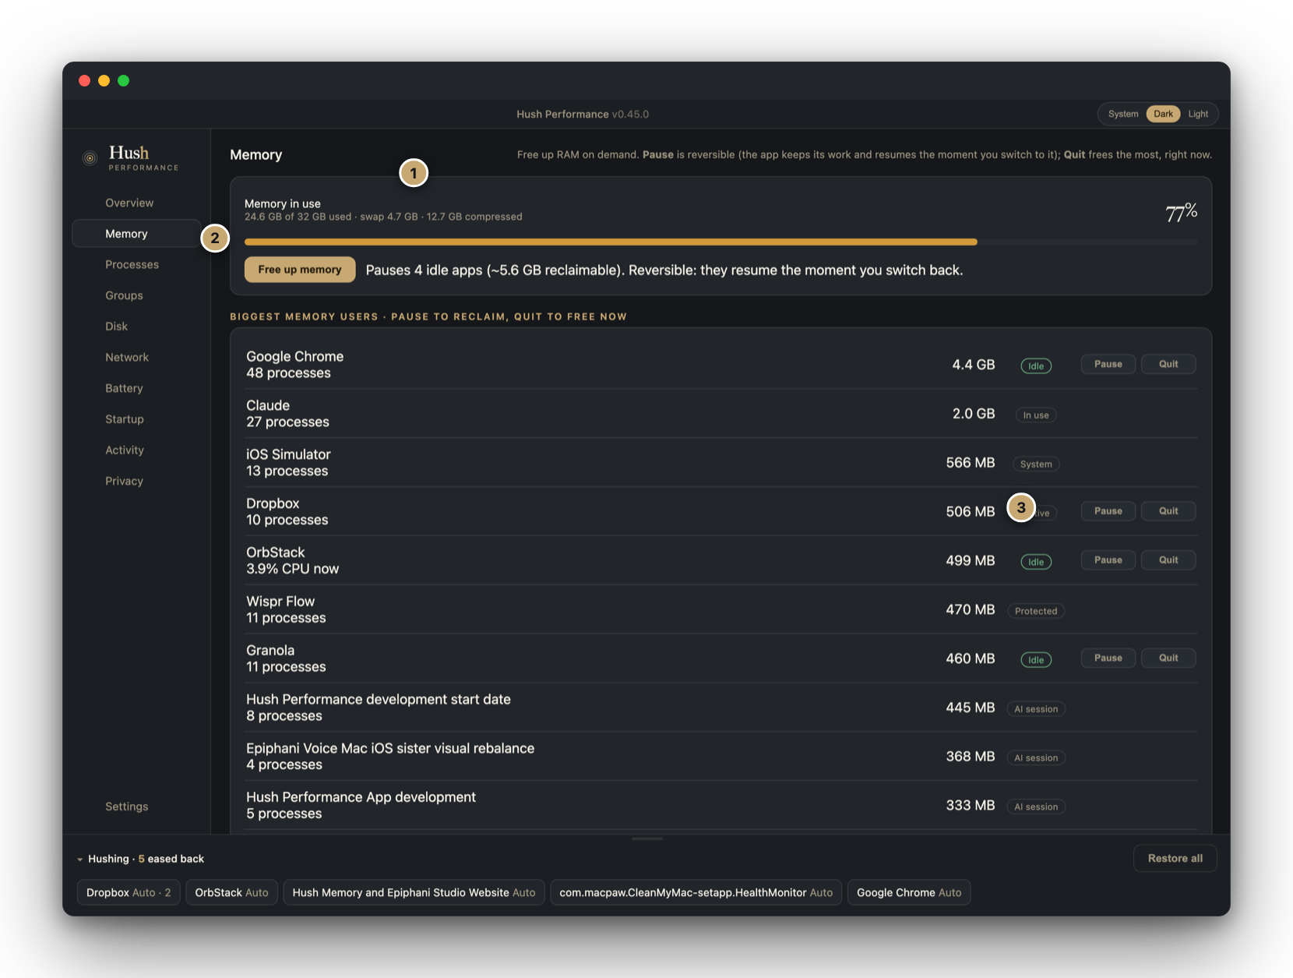Click the Dropbox Auto hushed chip
1293x978 pixels.
pos(129,892)
